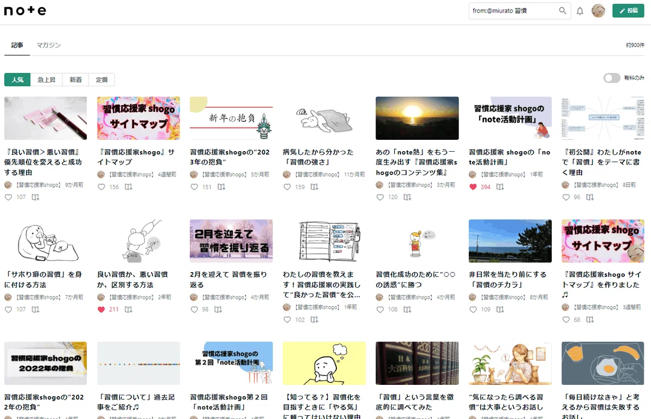Open 2月を迎えて 習慣を振り返る title
651x419 pixels.
click(228, 280)
